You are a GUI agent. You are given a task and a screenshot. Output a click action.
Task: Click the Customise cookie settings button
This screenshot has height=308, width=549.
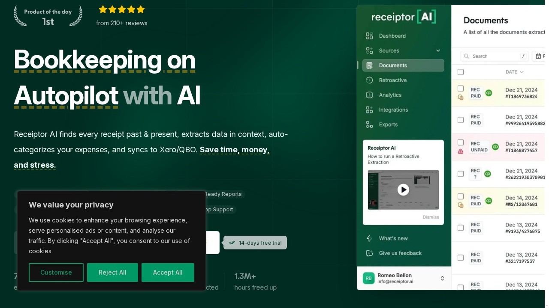pyautogui.click(x=56, y=272)
